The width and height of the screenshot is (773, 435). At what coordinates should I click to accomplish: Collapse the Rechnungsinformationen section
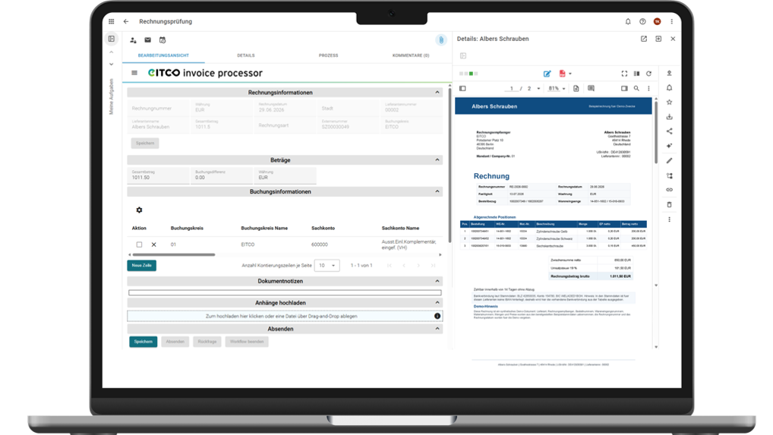[437, 92]
